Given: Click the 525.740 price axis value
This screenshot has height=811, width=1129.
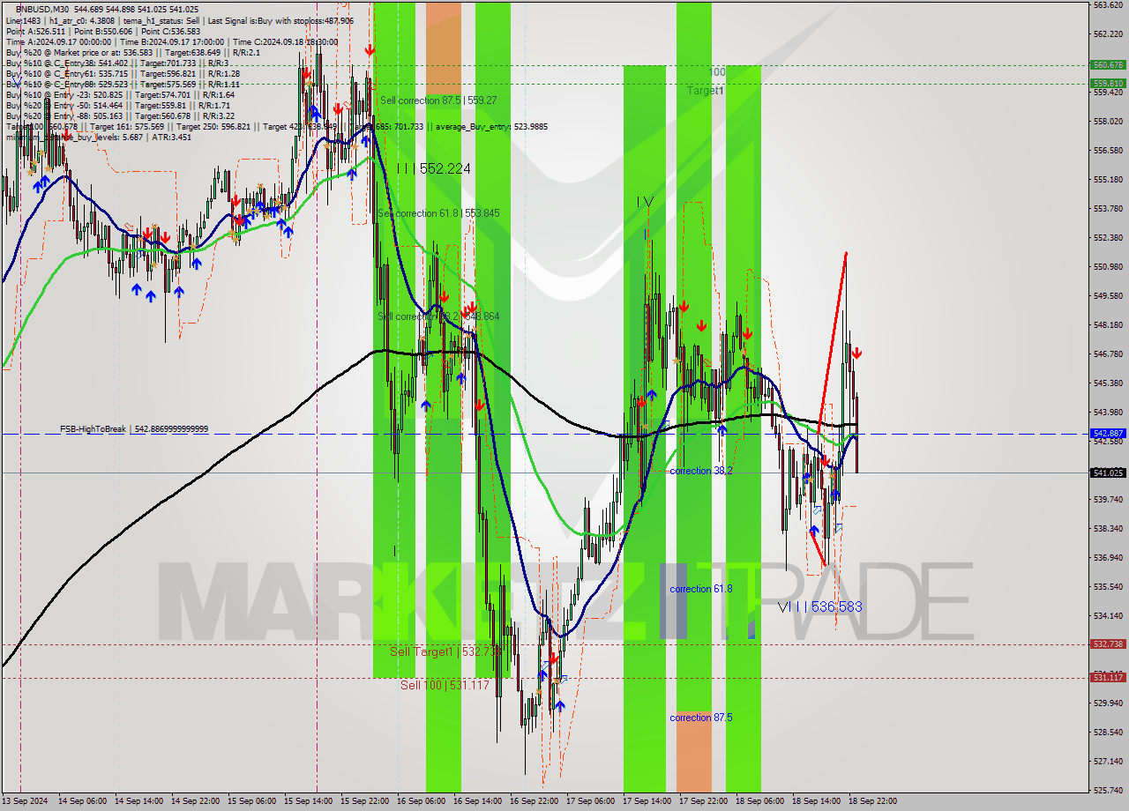Looking at the screenshot, I should (x=1108, y=790).
